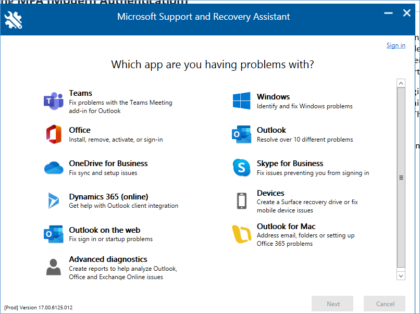Click the Cancel button
Viewport: 420px width, 314px height.
pos(385,304)
